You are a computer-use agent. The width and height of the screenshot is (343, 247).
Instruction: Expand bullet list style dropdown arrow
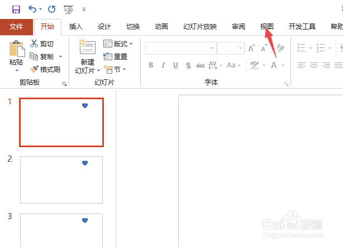pyautogui.click(x=311, y=48)
